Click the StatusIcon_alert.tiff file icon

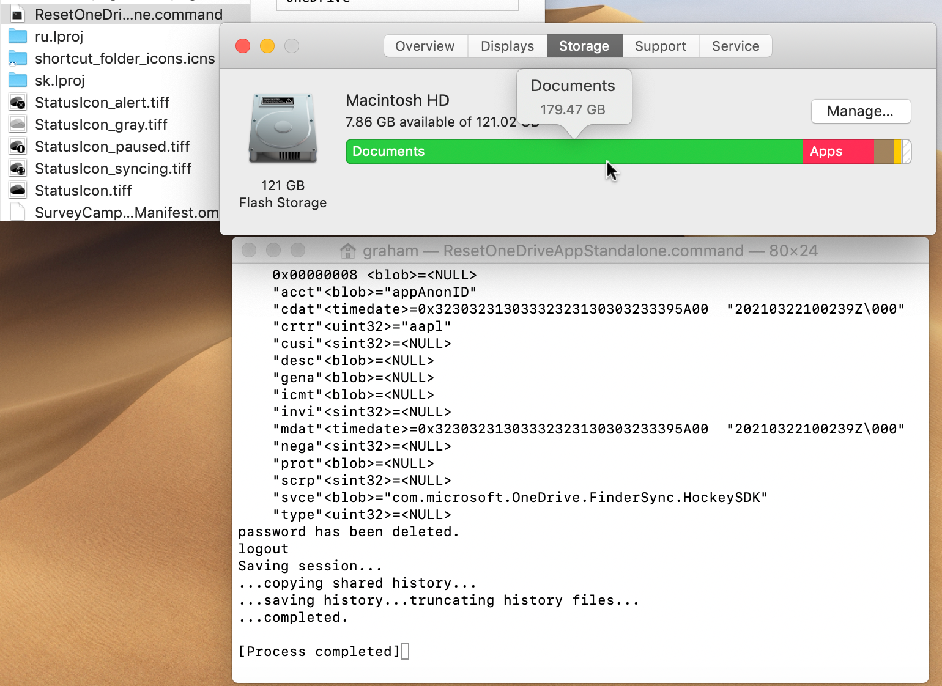pos(18,102)
